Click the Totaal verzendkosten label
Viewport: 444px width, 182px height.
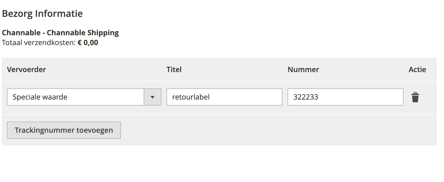pos(39,43)
